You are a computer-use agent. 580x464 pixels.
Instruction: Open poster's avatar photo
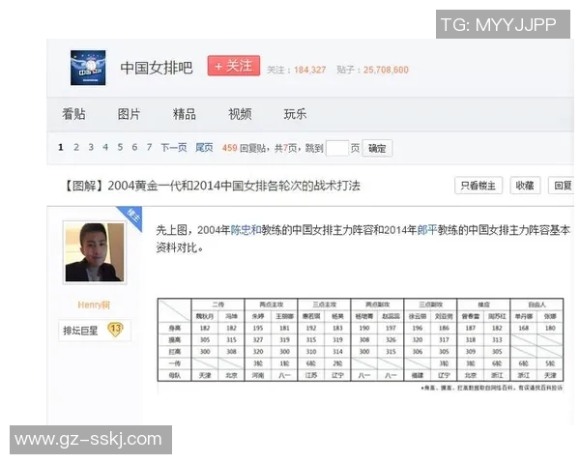tap(94, 252)
